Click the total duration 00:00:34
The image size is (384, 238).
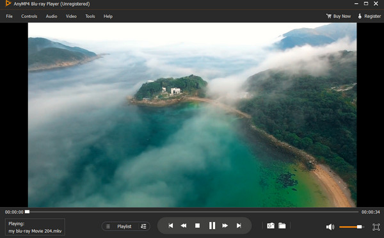(371, 212)
